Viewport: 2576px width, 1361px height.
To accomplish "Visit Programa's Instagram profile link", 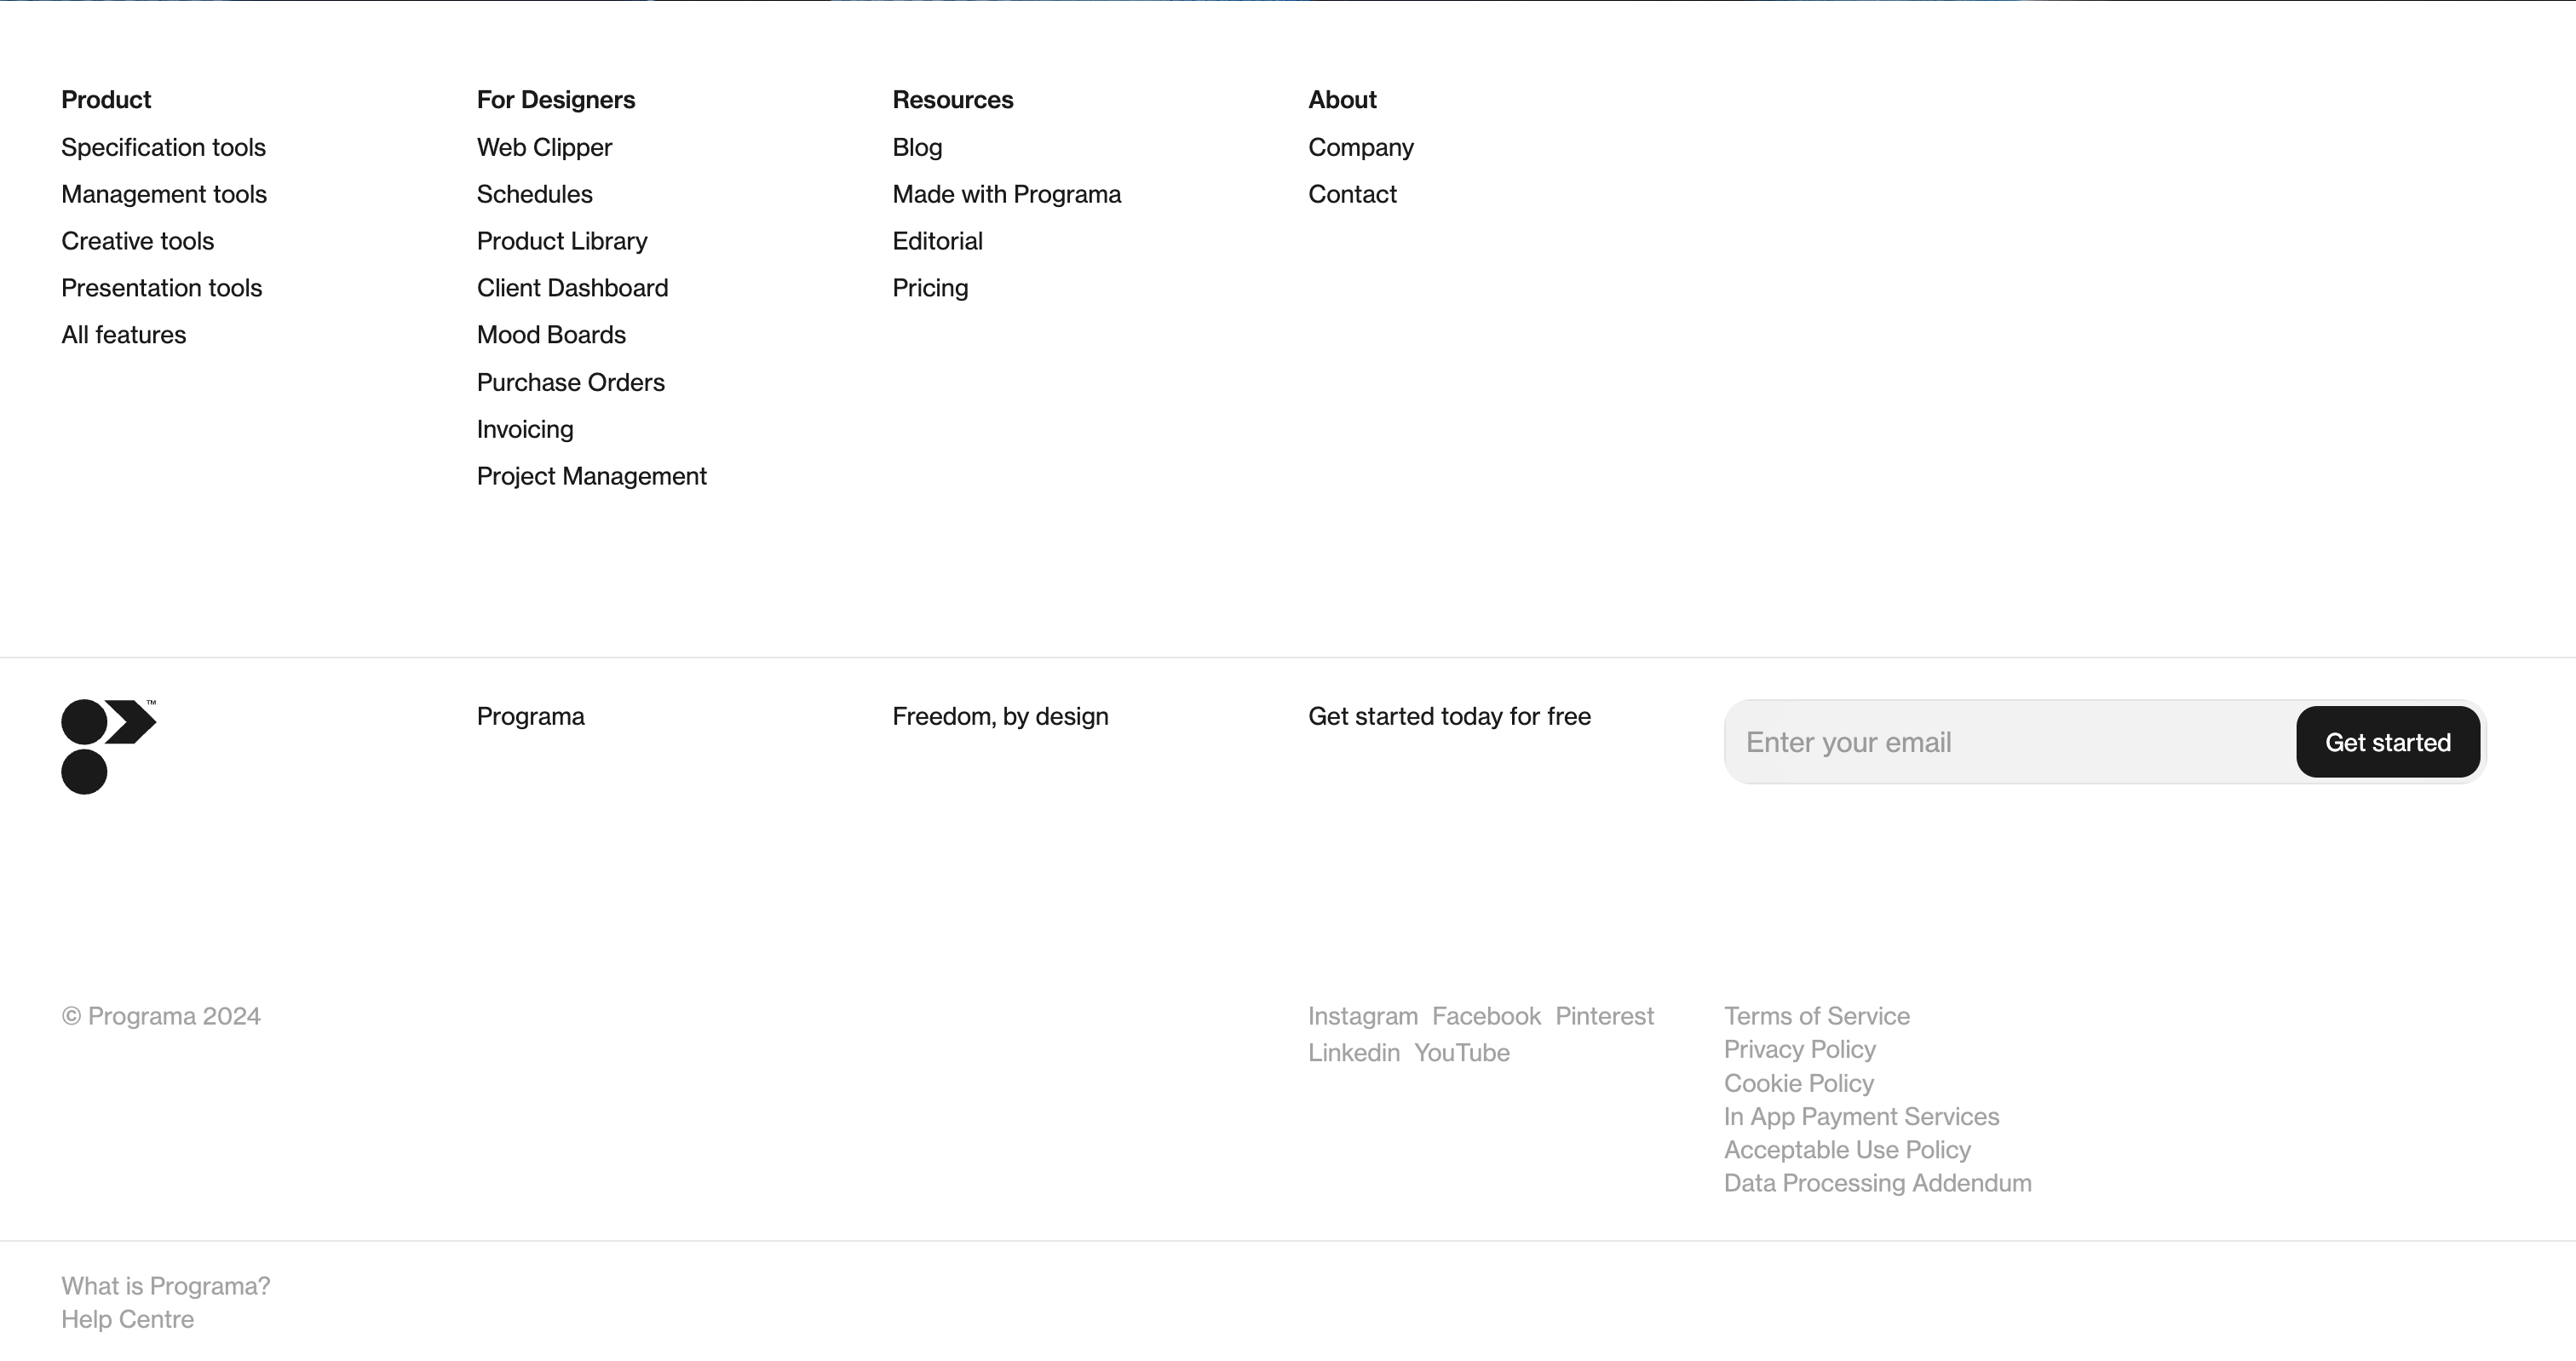I will tap(1362, 1016).
